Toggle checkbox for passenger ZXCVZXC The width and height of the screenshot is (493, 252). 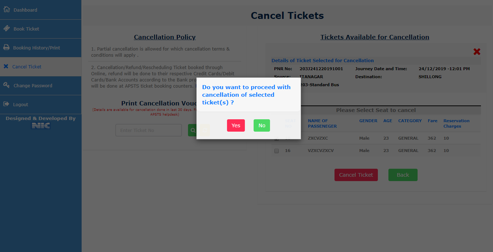click(x=277, y=139)
